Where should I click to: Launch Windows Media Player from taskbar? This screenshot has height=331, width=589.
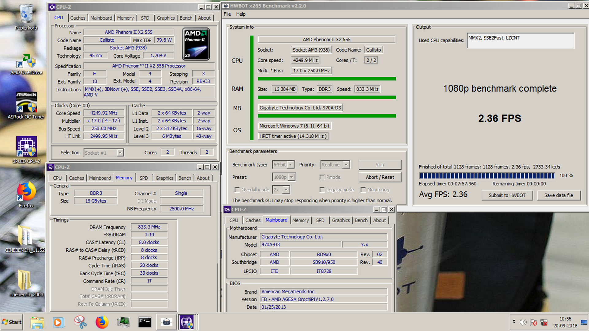pos(58,322)
